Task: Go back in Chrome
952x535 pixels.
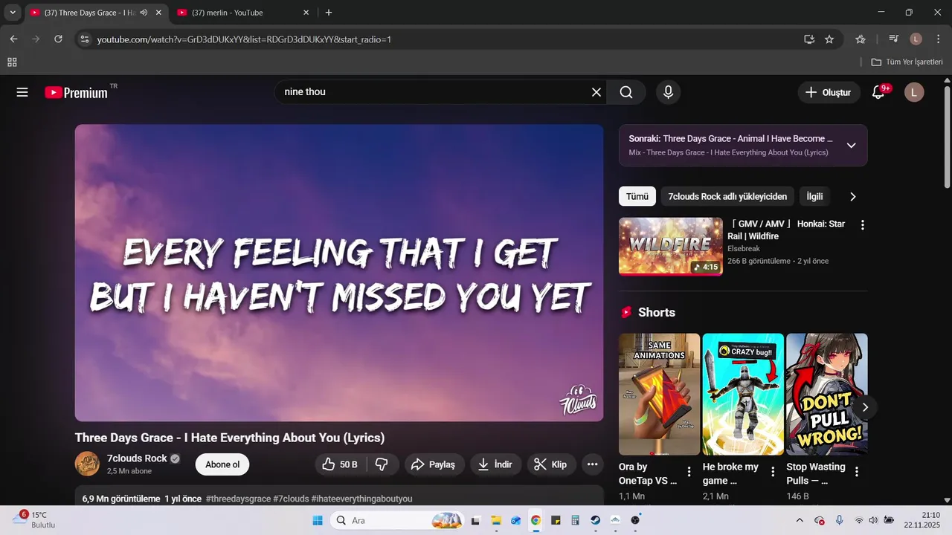Action: pyautogui.click(x=13, y=39)
